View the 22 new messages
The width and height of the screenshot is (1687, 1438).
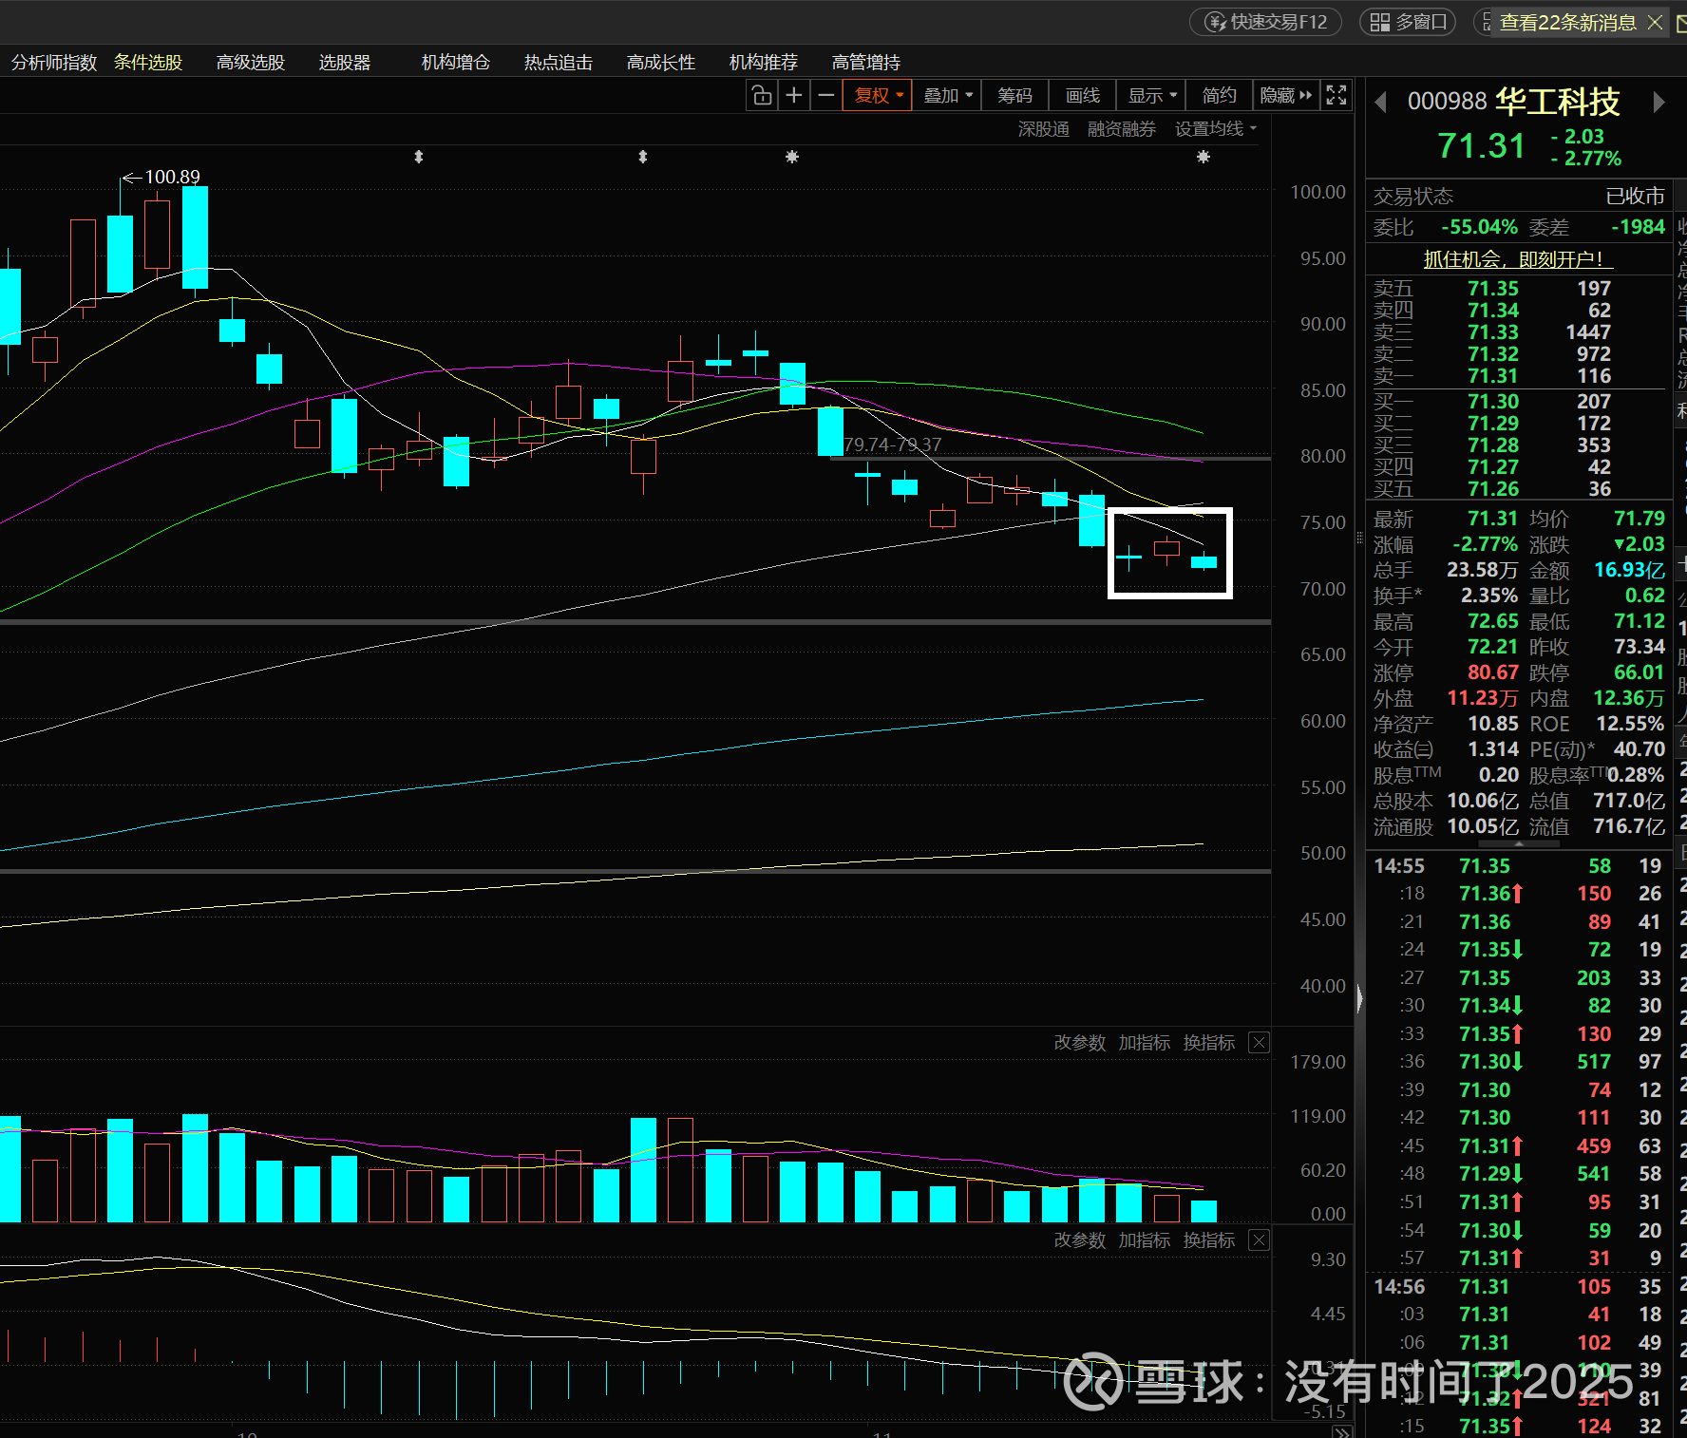click(x=1567, y=22)
